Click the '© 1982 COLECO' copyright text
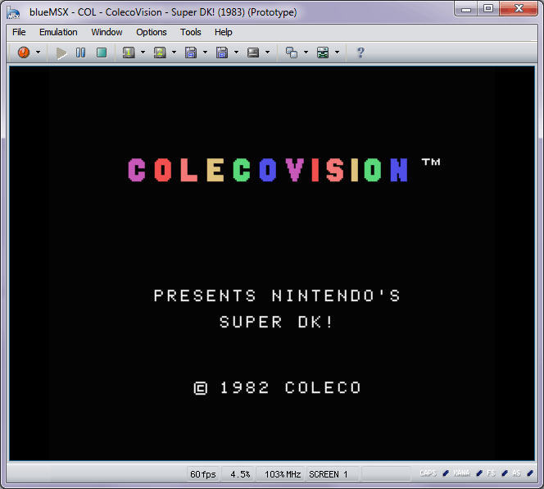The image size is (544, 489). point(277,388)
